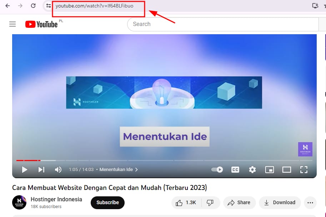Reload the page in the browser

click(x=33, y=6)
